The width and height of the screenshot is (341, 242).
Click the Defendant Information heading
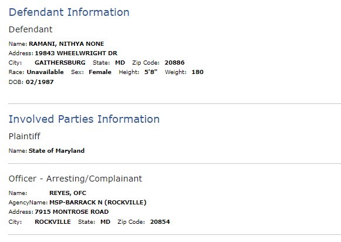tap(69, 12)
